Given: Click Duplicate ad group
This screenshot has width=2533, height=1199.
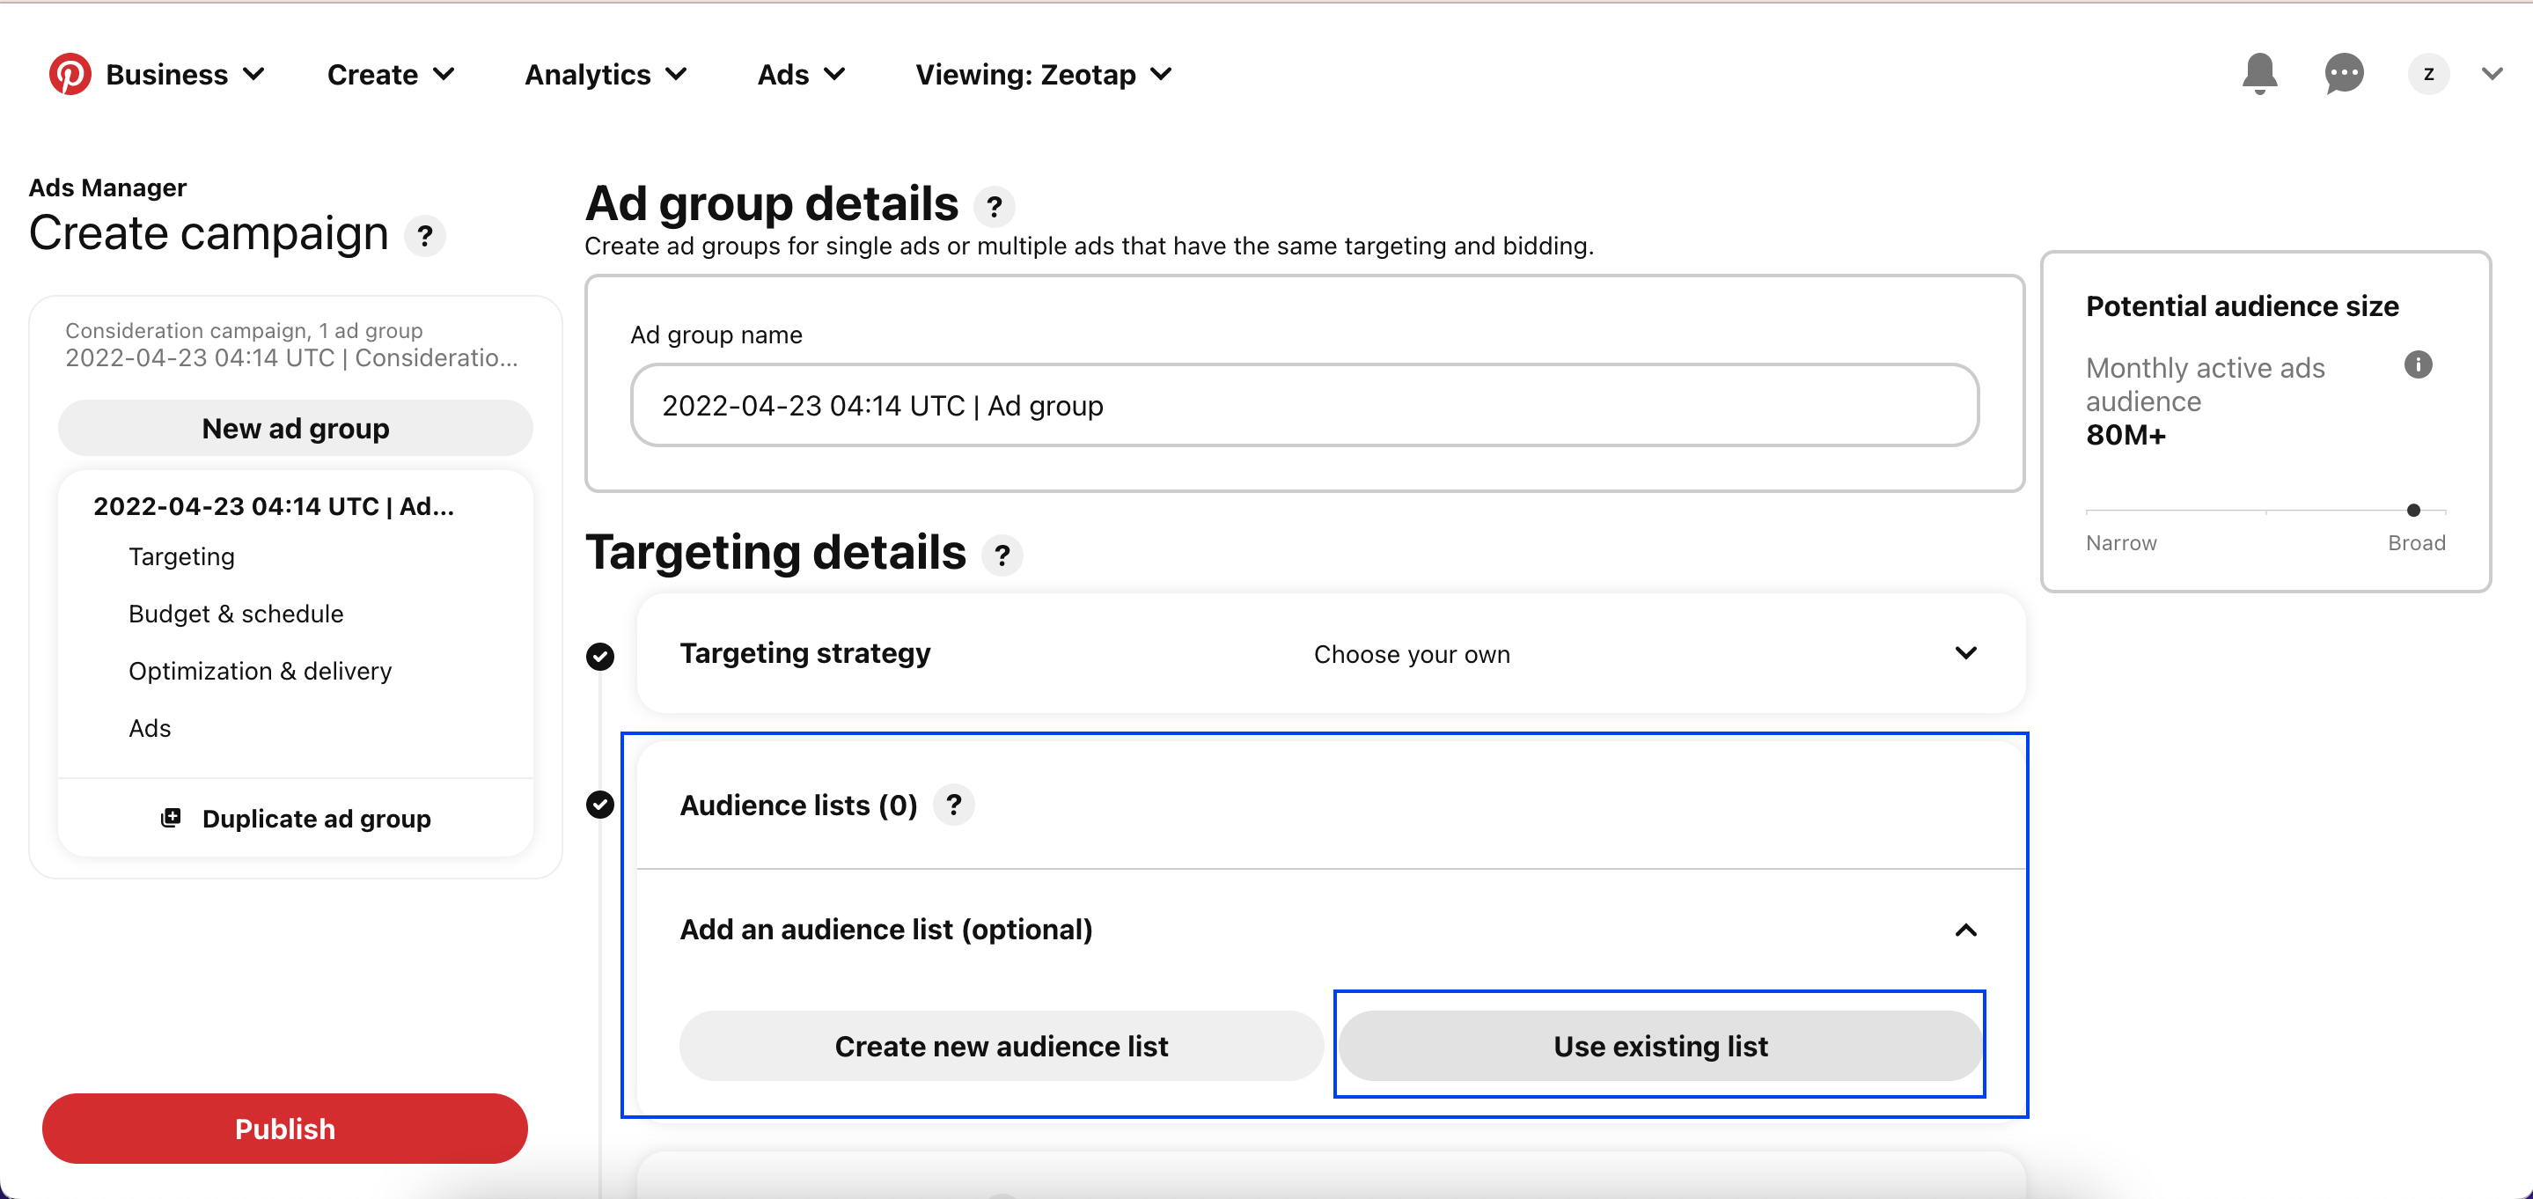Looking at the screenshot, I should (295, 819).
